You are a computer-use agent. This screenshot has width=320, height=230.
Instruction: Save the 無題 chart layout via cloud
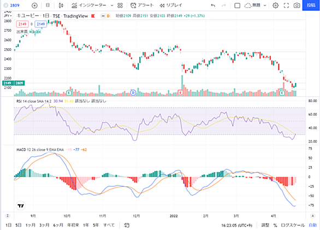(x=252, y=5)
